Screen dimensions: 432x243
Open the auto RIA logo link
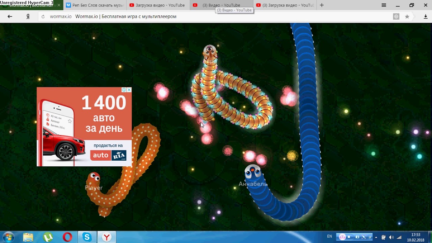coord(108,155)
